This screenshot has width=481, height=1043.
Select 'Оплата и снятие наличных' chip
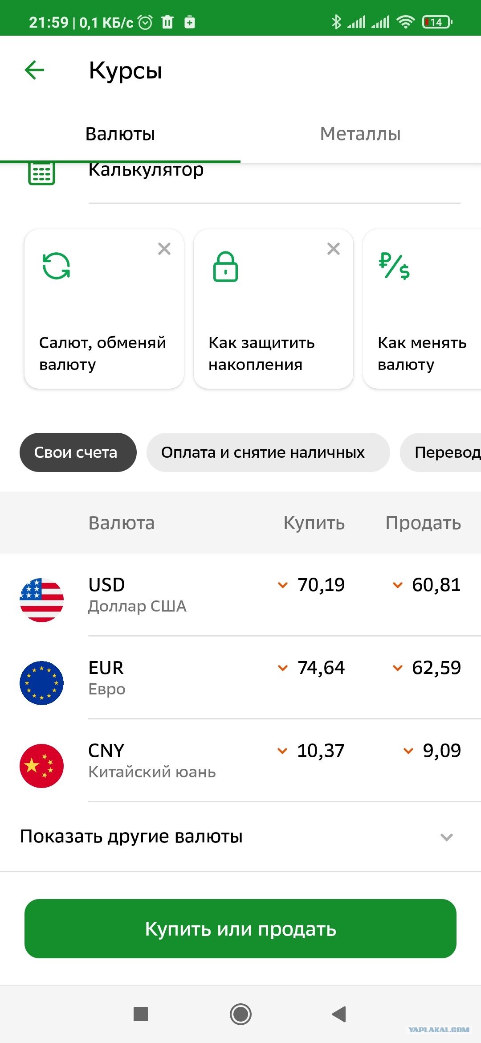click(x=268, y=452)
